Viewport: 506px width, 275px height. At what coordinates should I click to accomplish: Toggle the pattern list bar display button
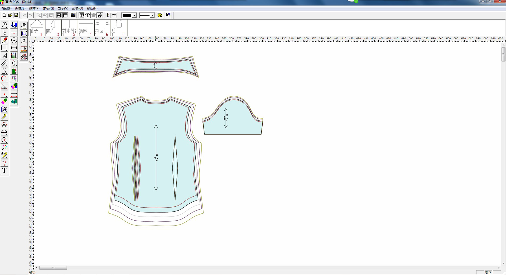59,15
